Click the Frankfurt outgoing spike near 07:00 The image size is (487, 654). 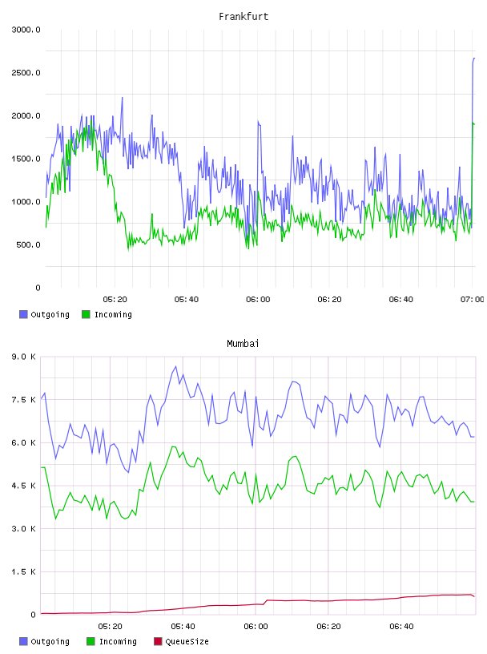[x=473, y=59]
